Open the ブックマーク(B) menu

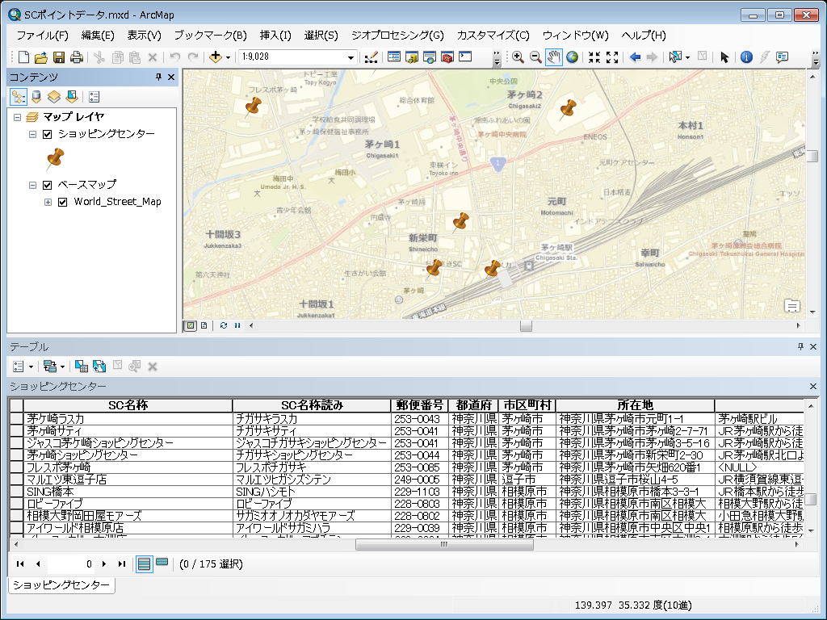[211, 36]
